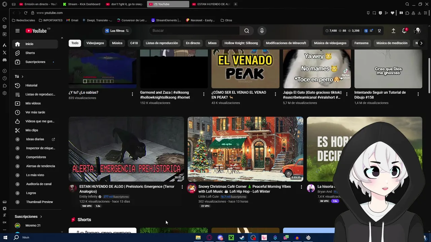Open the Snowy Christmas Café Corner thumbnail
This screenshot has width=431, height=242.
click(x=245, y=149)
